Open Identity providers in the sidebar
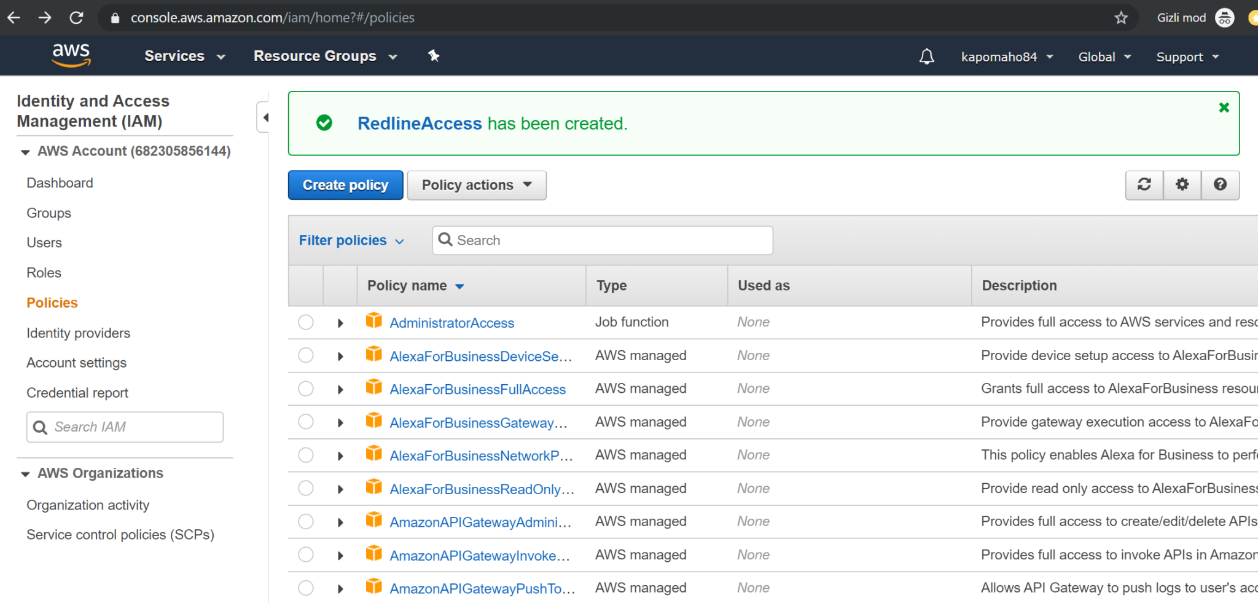 pos(78,333)
